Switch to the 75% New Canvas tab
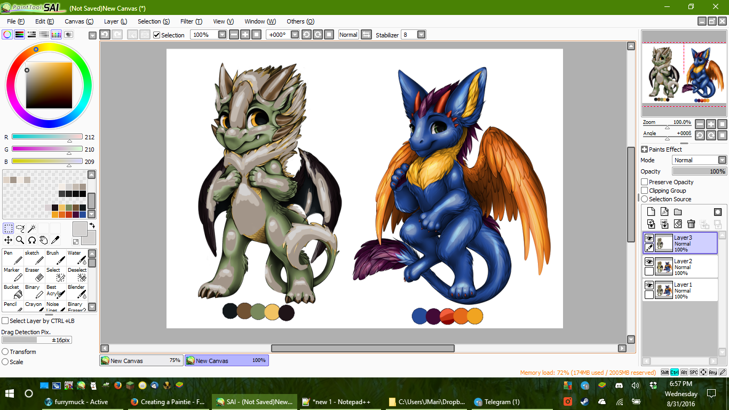 [x=141, y=360]
